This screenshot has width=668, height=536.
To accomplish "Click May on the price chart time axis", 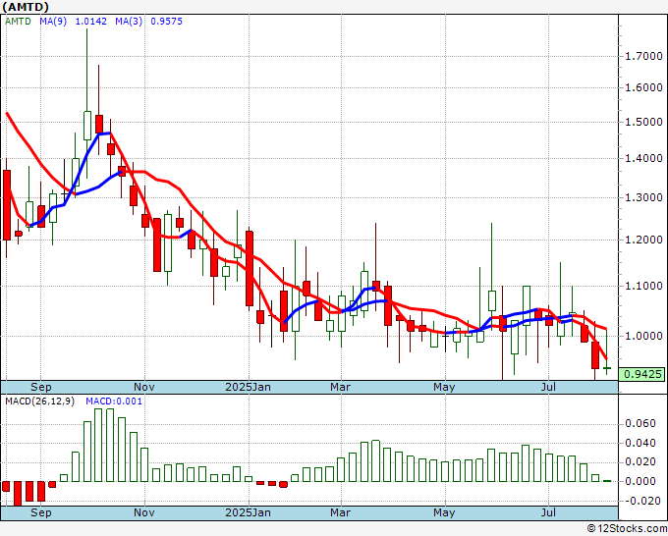I will click(x=444, y=387).
